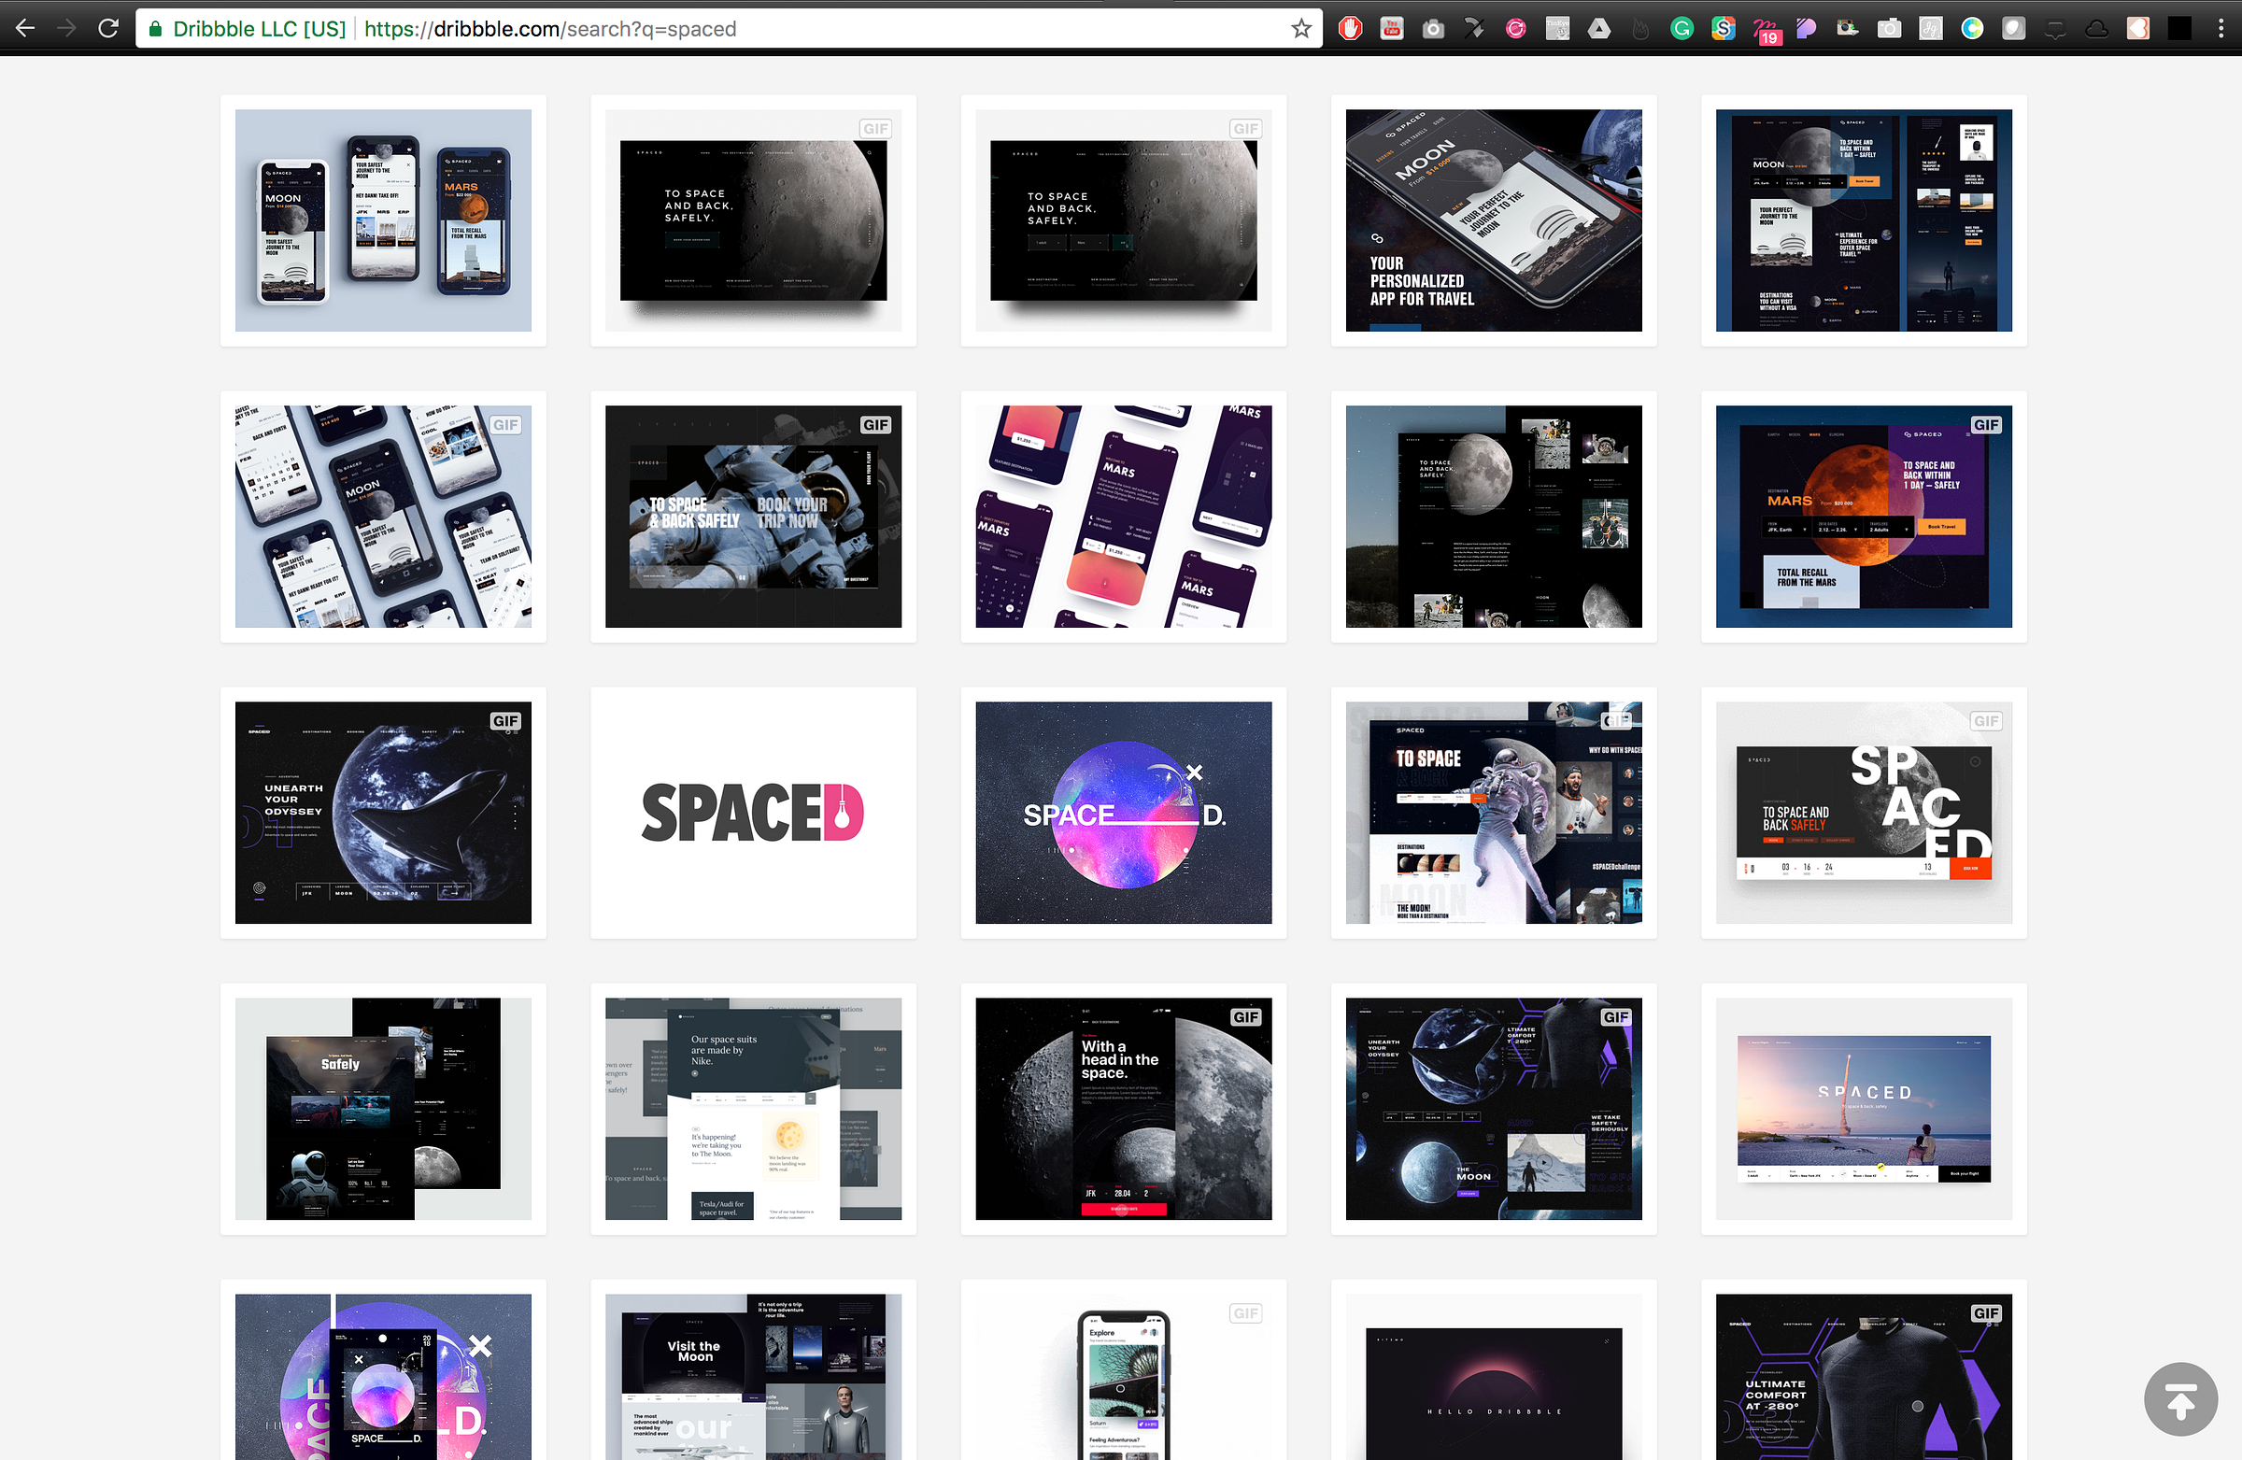2242x1460 pixels.
Task: Click the TinEye extension icon
Action: pos(1557,28)
